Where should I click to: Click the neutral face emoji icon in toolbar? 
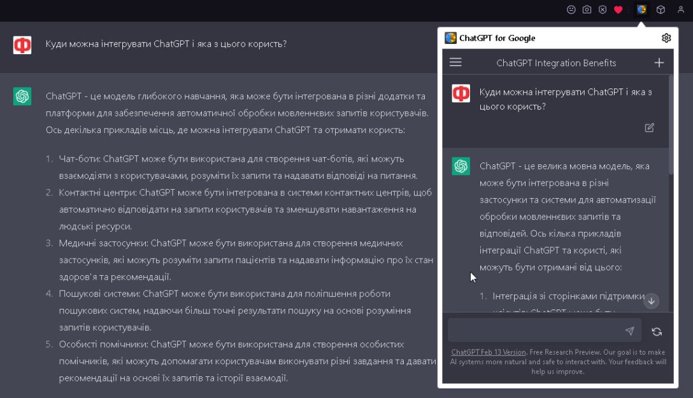(x=571, y=10)
